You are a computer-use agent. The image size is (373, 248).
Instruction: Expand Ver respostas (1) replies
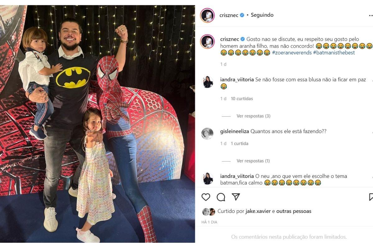(x=253, y=161)
